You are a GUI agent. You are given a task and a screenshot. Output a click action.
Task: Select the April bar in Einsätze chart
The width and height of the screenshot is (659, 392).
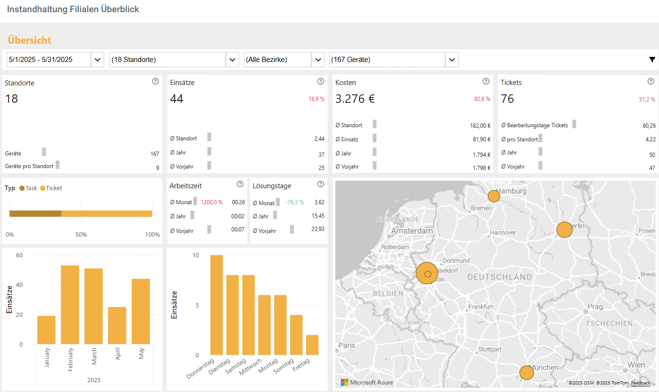click(117, 325)
